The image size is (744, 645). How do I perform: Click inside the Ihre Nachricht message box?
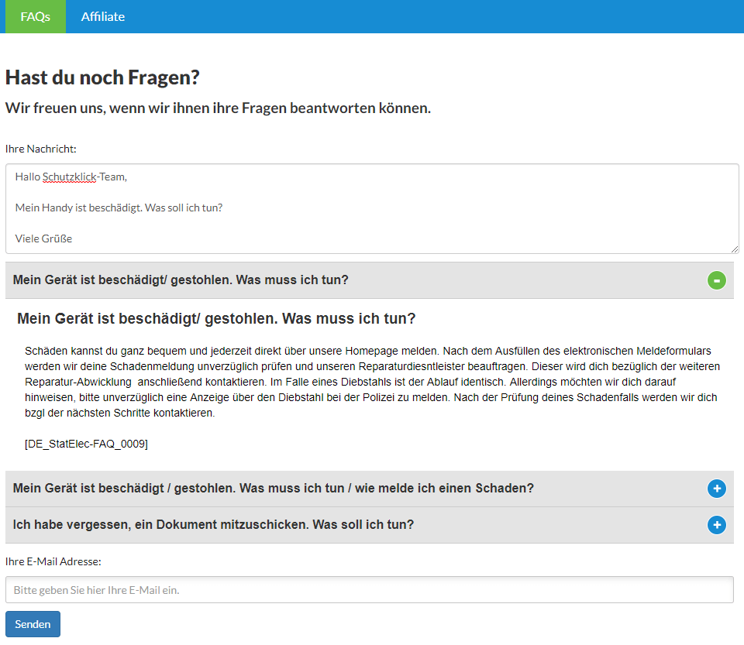372,208
